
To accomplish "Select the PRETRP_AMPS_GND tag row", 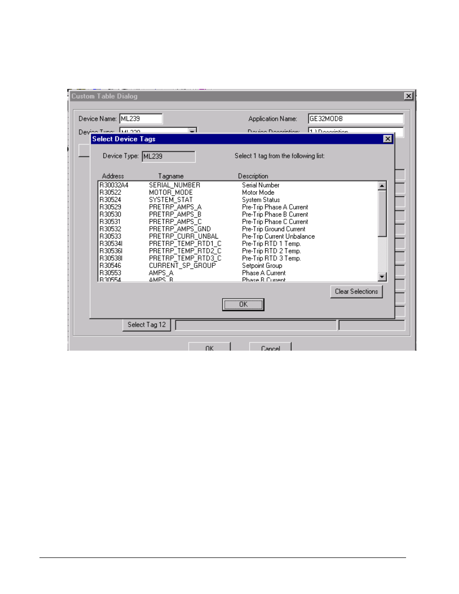I will pos(238,229).
